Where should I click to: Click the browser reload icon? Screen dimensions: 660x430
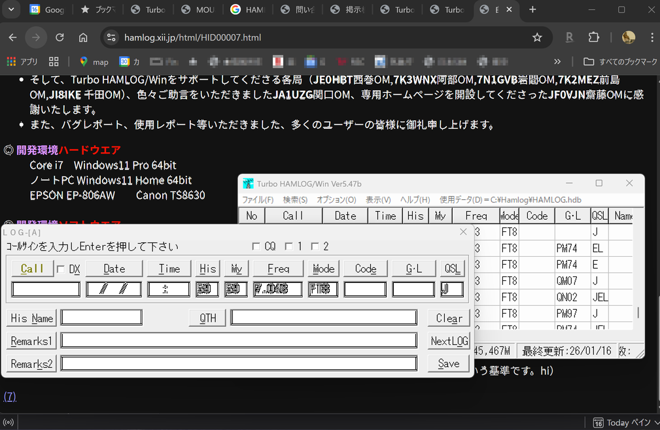[x=60, y=37]
